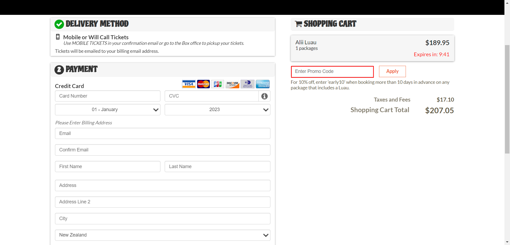The image size is (510, 245).
Task: Click the green Delivery Method checkmark
Action: (59, 24)
